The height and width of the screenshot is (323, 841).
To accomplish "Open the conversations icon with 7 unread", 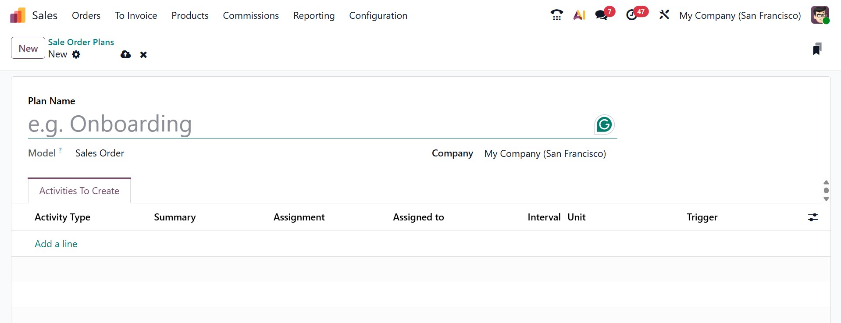I will (602, 15).
